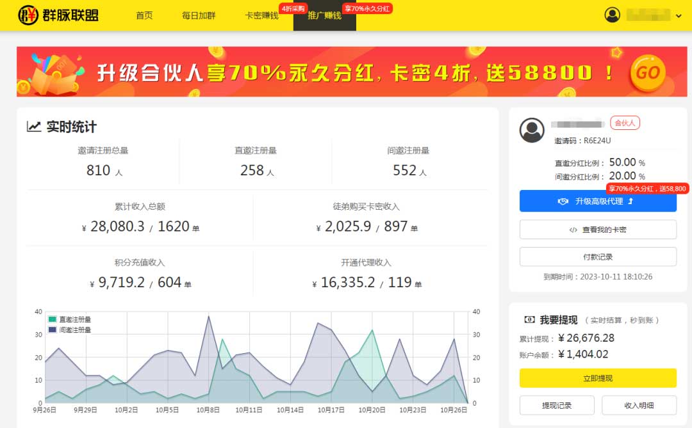Click the 享70%永久分红 badge in navbar
The image size is (692, 428).
coord(367,8)
